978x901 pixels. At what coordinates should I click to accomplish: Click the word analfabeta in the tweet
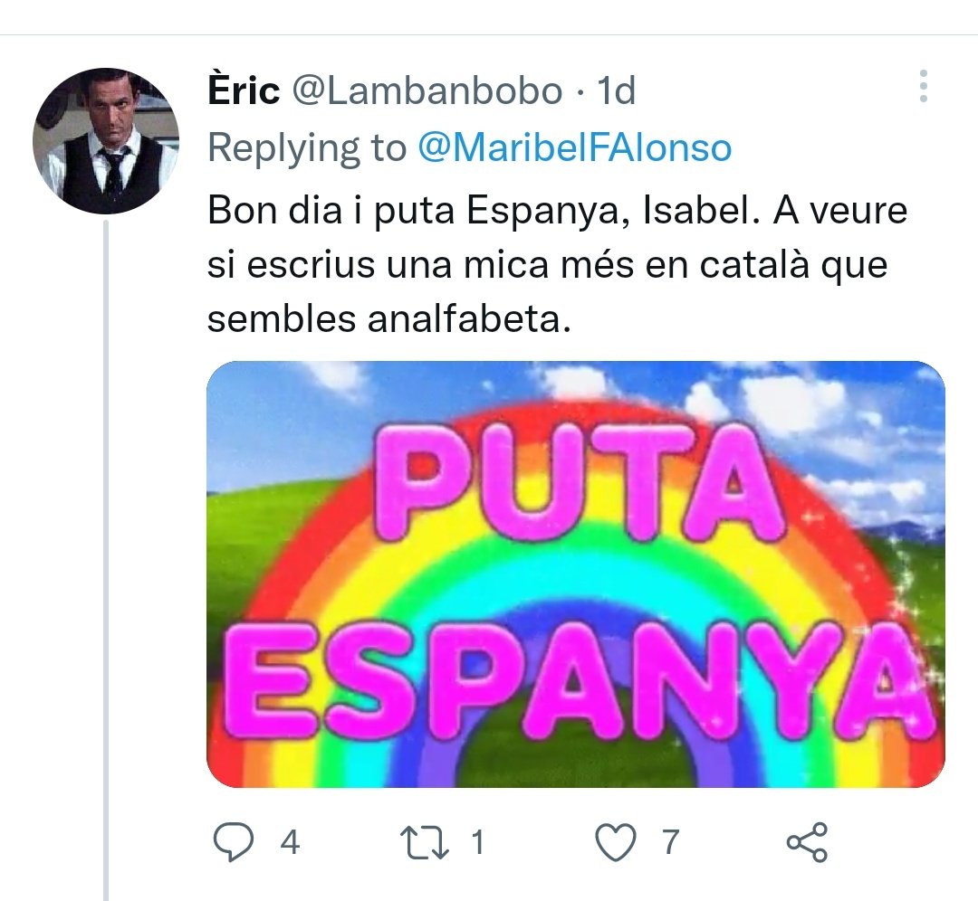pos(469,319)
